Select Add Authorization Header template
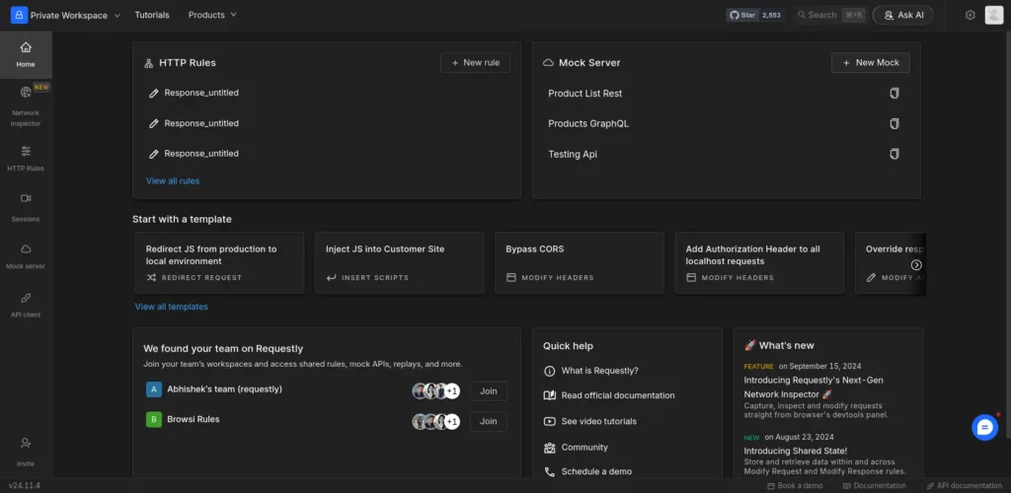Image resolution: width=1011 pixels, height=493 pixels. tap(759, 262)
